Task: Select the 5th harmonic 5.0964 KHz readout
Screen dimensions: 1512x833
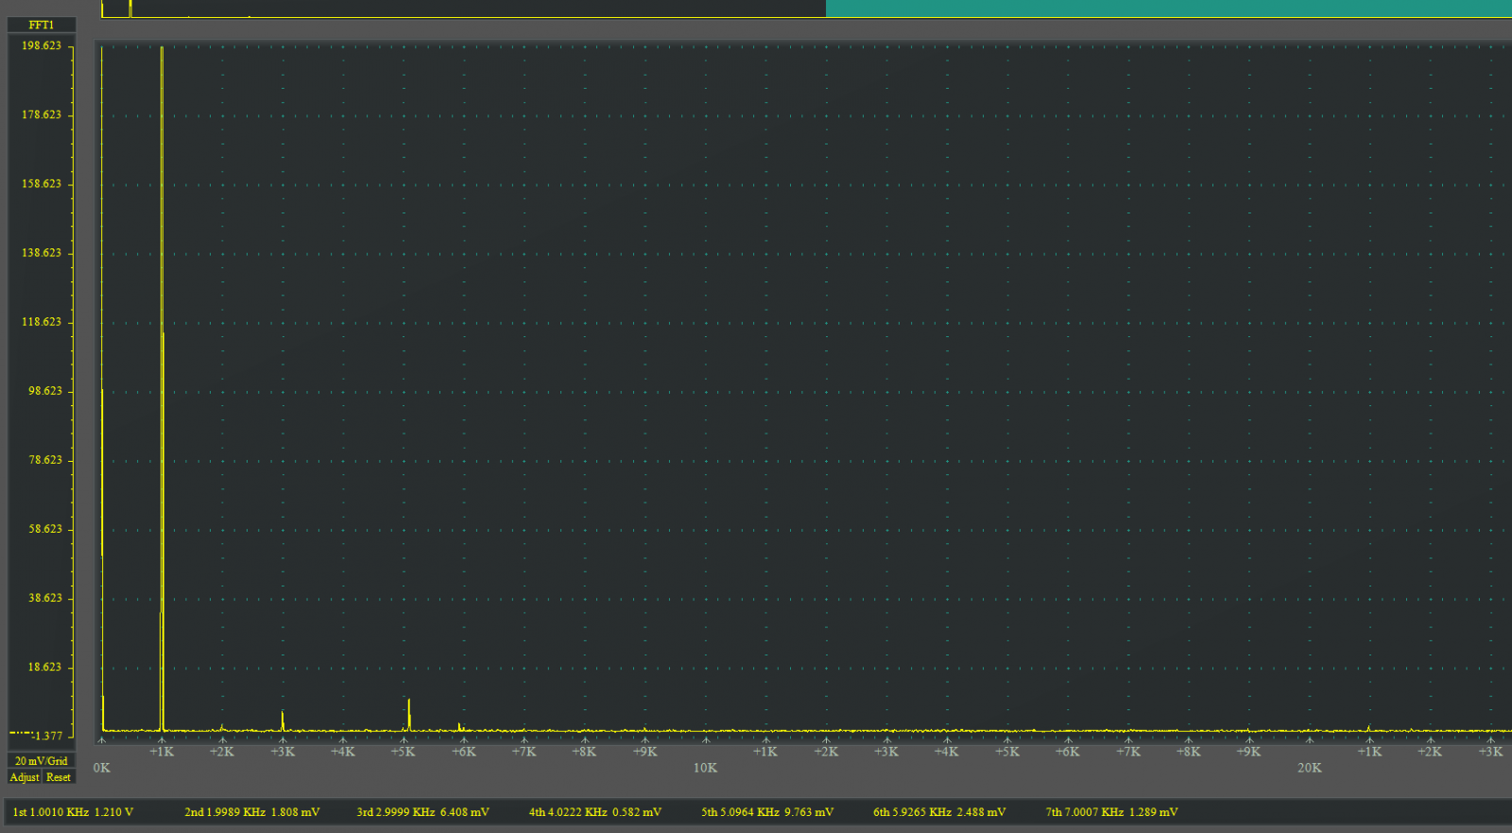Action: click(x=767, y=812)
